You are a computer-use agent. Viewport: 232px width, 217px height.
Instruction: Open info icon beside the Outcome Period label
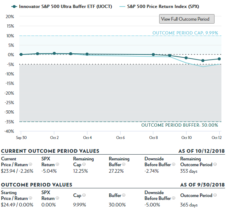pyautogui.click(x=215, y=195)
